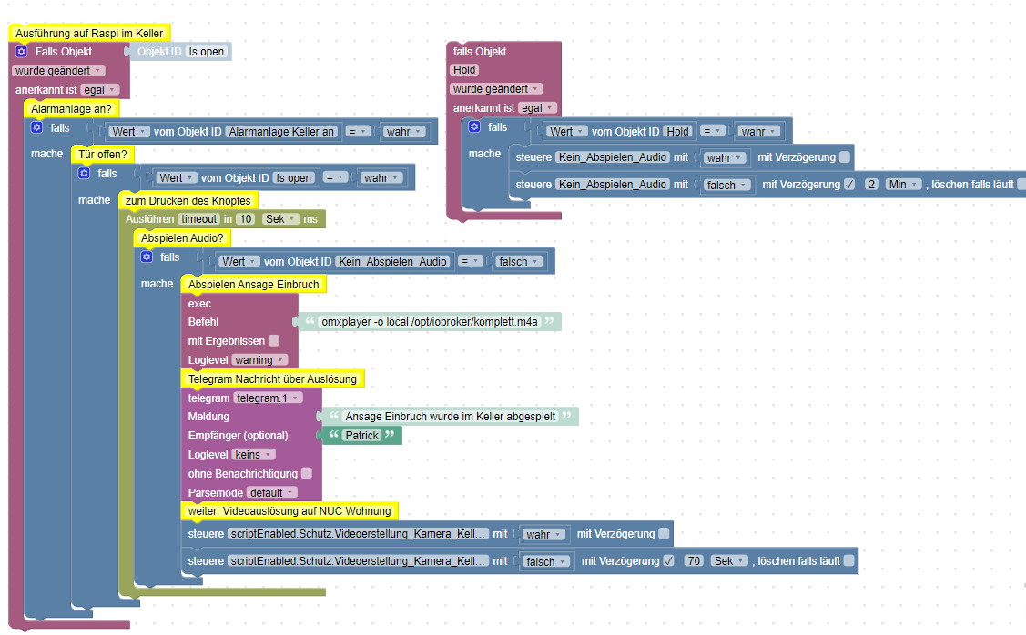Open gear on falls Hold condition block
This screenshot has height=635, width=1026.
point(475,126)
